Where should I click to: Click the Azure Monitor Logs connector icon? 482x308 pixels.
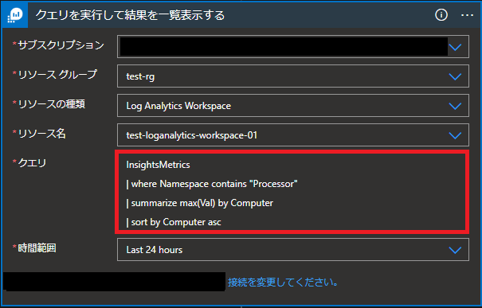(x=15, y=15)
